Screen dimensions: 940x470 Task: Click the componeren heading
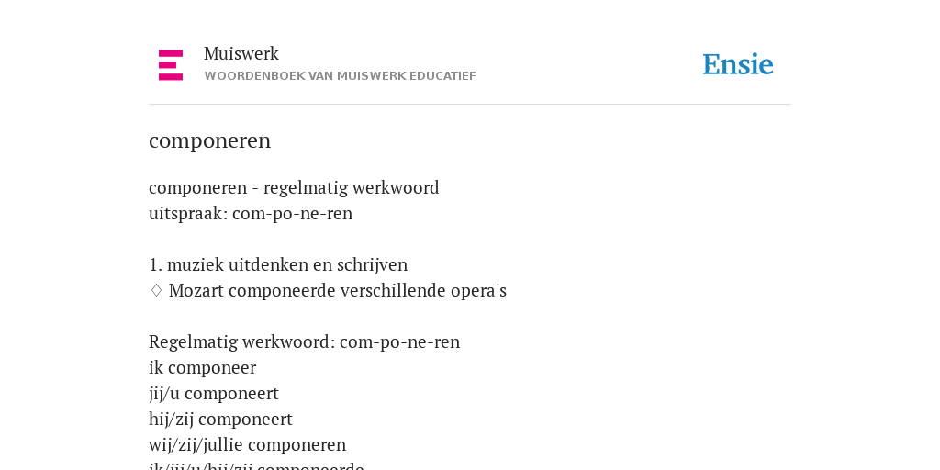pos(210,140)
